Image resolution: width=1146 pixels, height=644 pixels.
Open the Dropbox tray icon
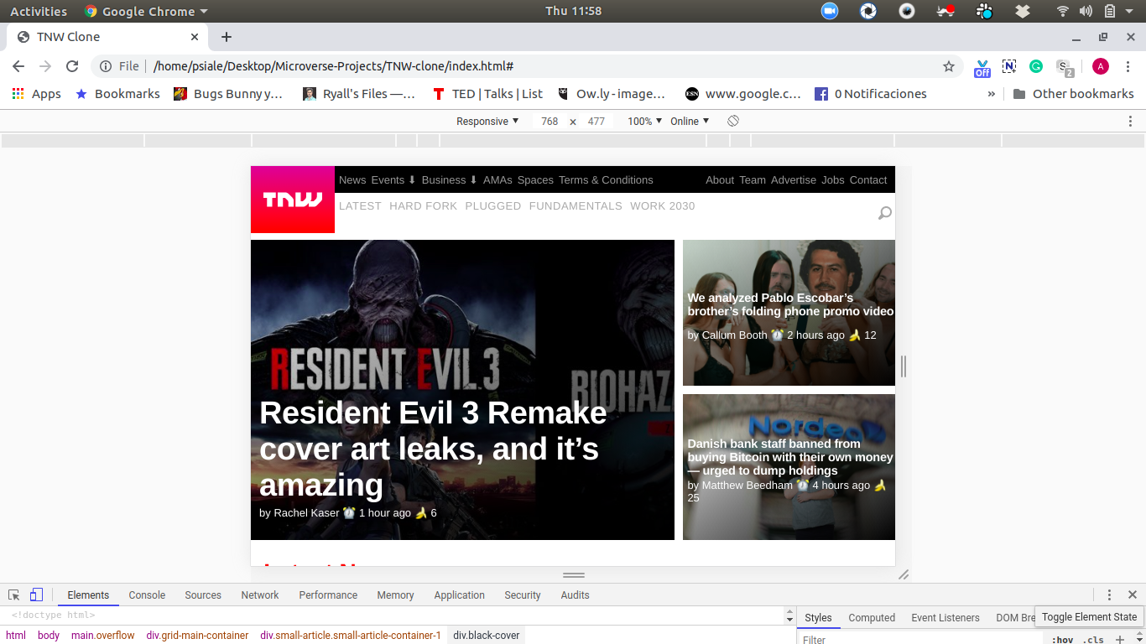point(1022,11)
